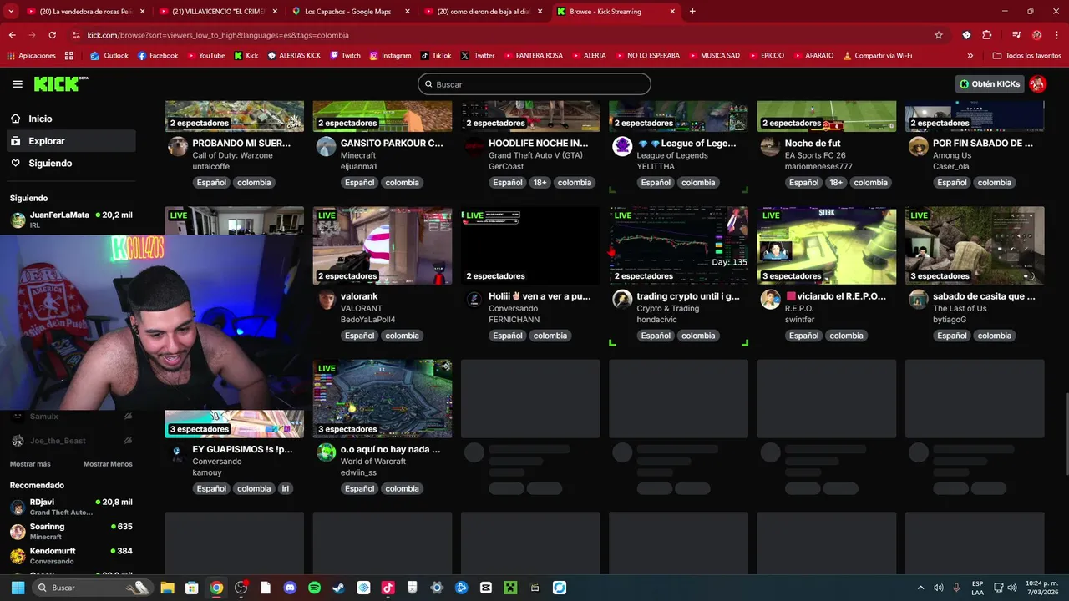Screen dimensions: 1069x601
Task: Click Español tag under valorank stream
Action: click(359, 336)
